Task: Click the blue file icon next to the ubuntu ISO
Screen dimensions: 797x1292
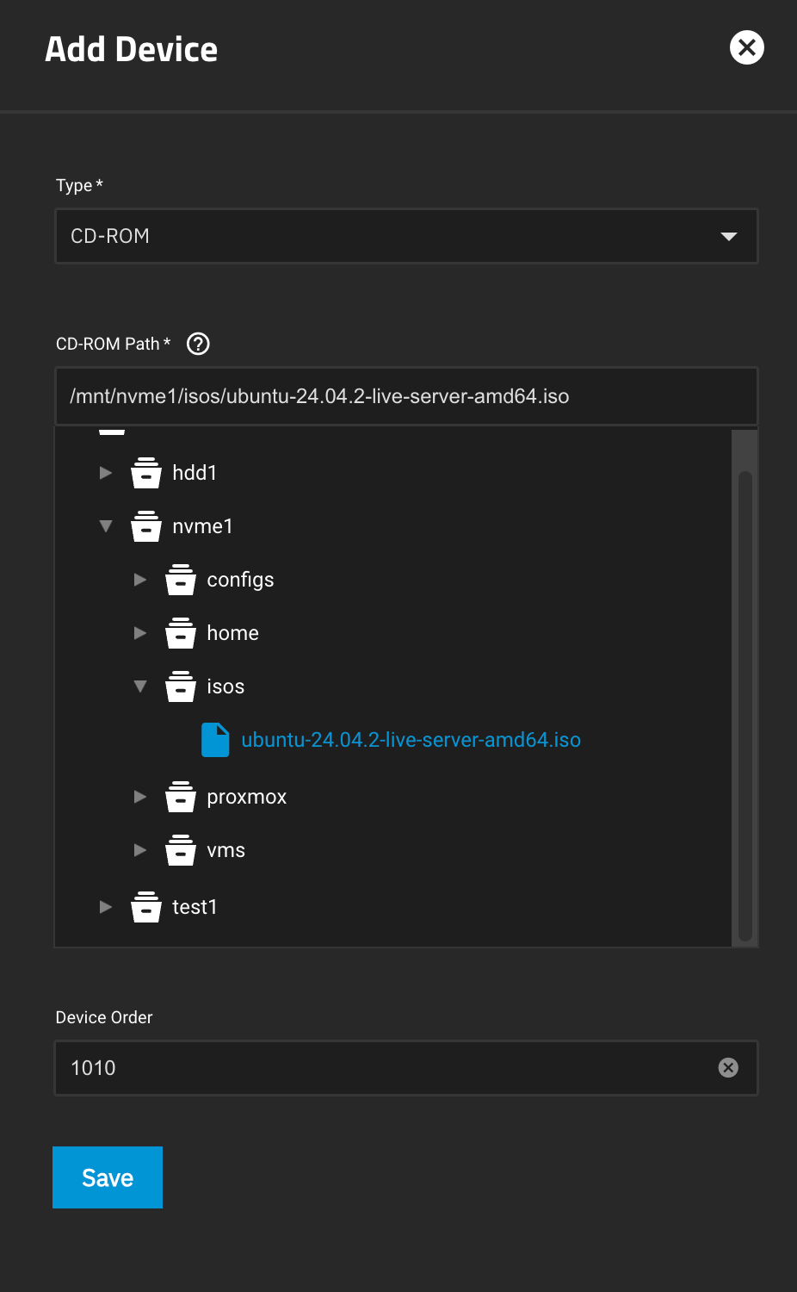Action: coord(215,740)
